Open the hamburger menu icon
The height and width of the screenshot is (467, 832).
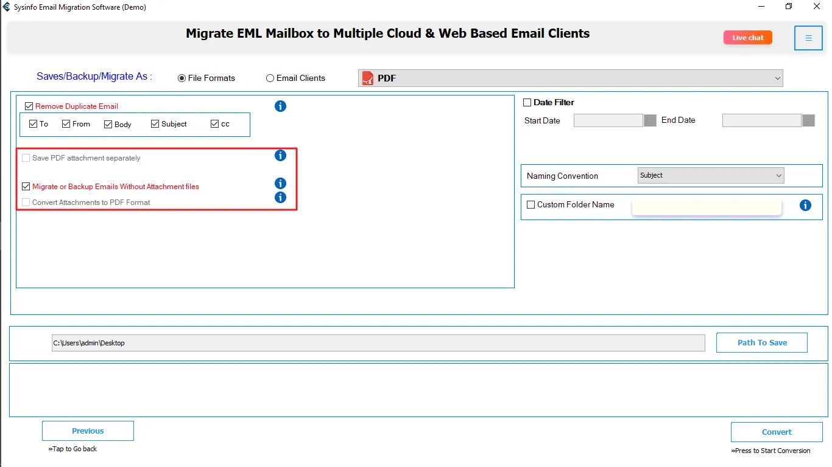[x=808, y=38]
